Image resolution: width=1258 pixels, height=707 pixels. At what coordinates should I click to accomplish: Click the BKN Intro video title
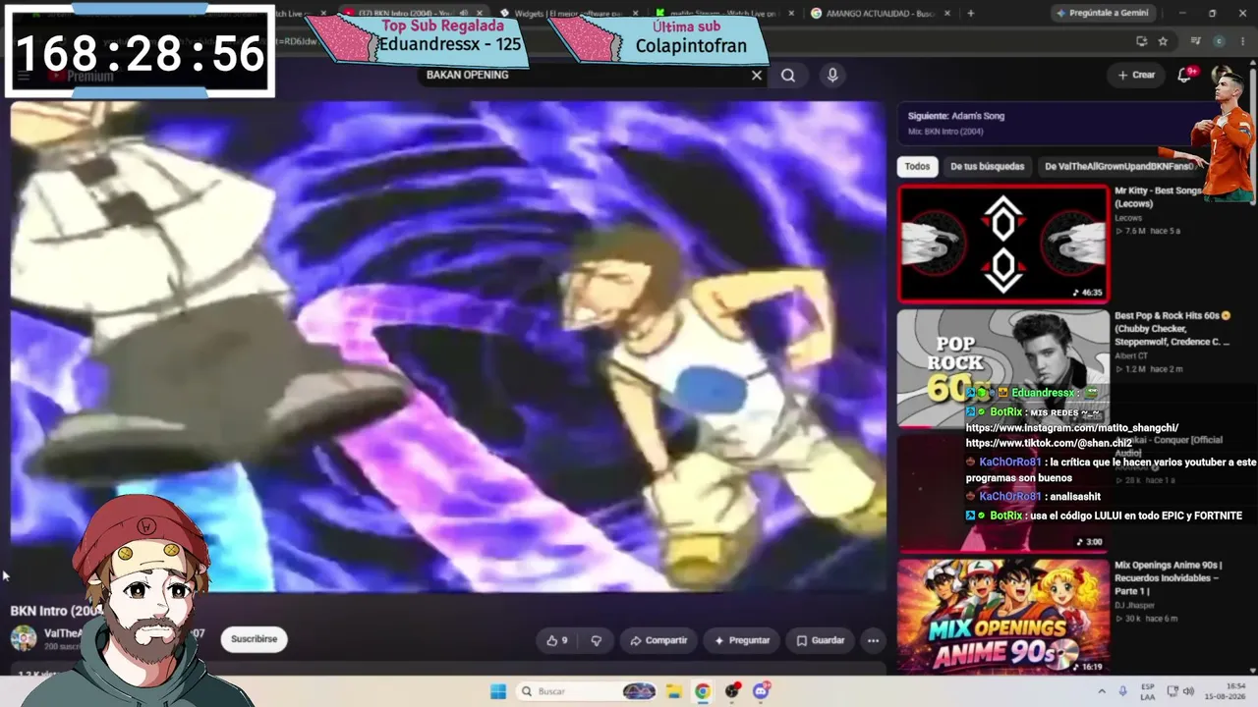coord(56,611)
